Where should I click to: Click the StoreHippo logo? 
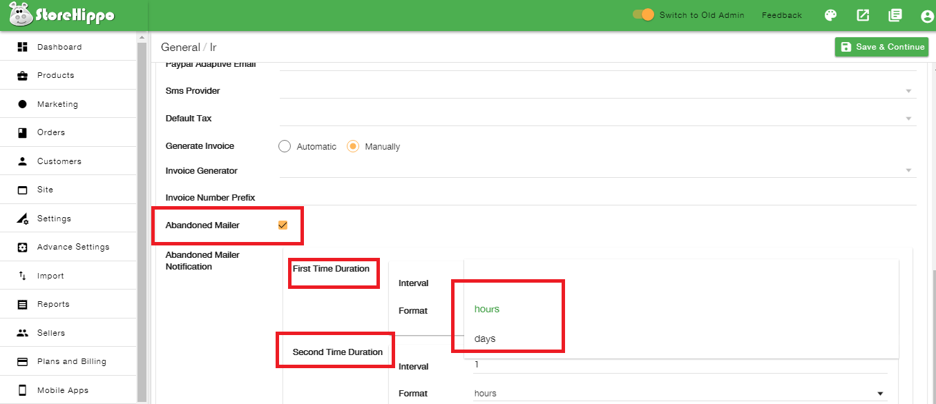(x=62, y=15)
